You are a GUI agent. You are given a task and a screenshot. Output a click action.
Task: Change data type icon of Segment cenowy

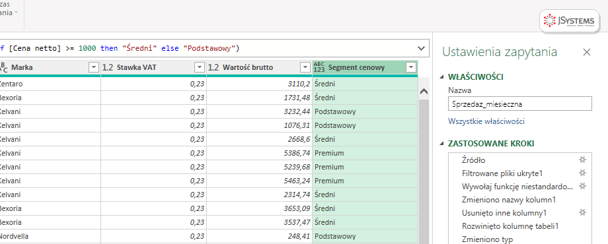(x=319, y=67)
